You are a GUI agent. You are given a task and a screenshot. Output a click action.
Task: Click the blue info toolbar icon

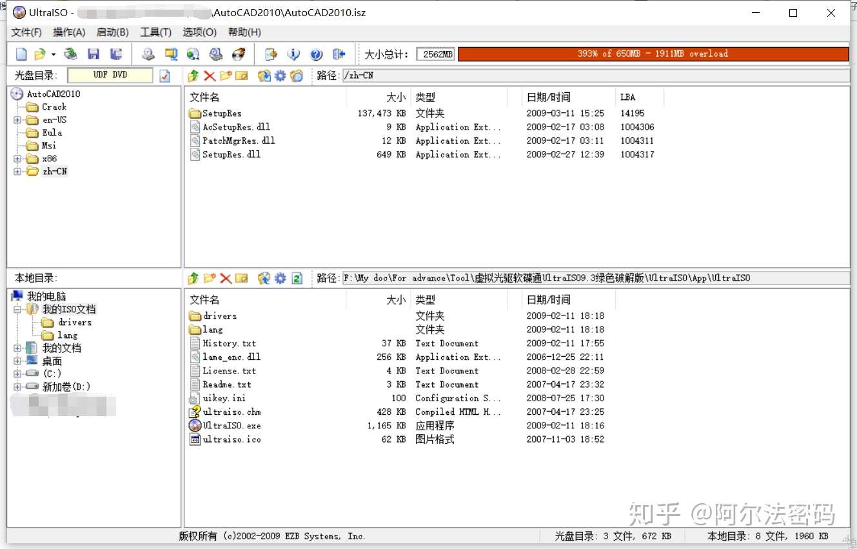(x=293, y=54)
